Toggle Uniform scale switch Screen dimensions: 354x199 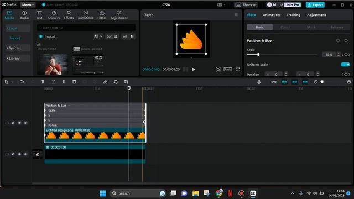(x=345, y=65)
